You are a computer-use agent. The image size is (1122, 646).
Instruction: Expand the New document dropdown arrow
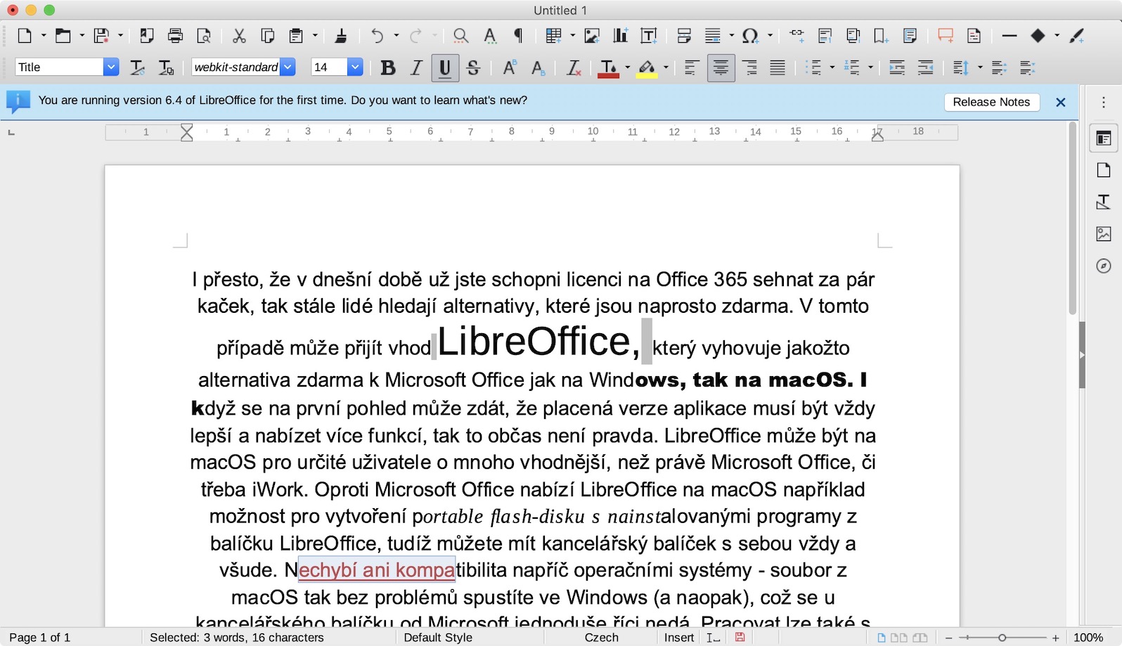pos(44,36)
